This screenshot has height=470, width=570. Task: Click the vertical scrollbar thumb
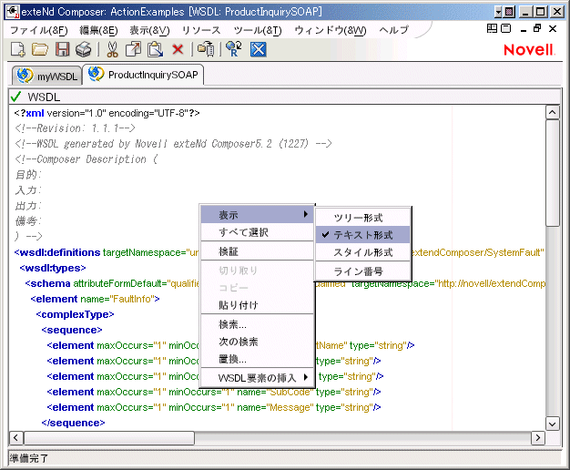click(552, 173)
